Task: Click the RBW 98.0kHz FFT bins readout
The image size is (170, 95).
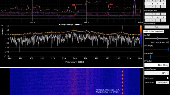Action: click(x=108, y=90)
